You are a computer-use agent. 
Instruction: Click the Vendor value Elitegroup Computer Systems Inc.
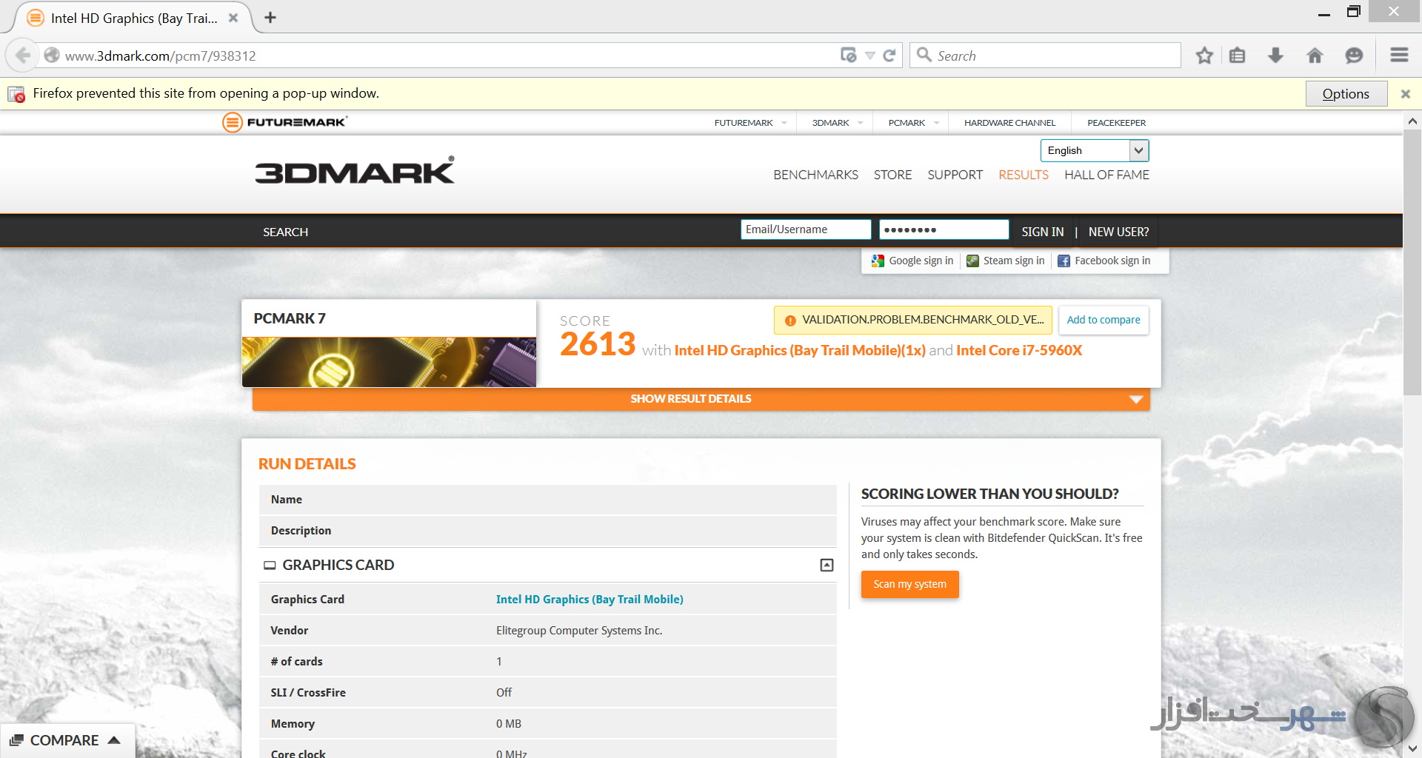click(x=579, y=631)
